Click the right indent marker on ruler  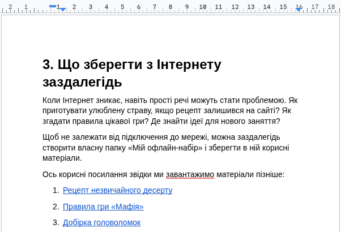click(299, 10)
